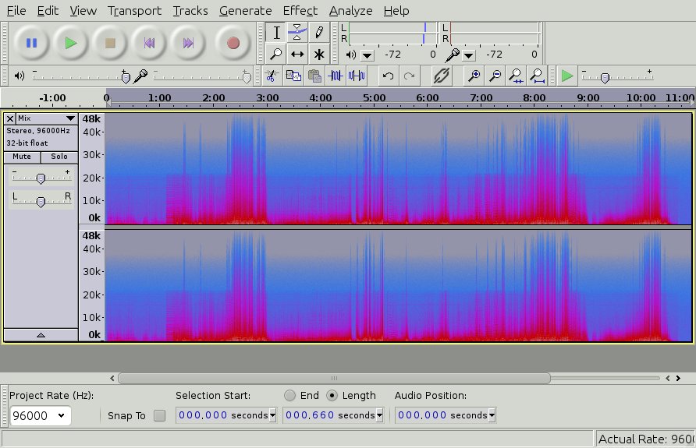
Task: Select the Envelope tool
Action: [297, 33]
